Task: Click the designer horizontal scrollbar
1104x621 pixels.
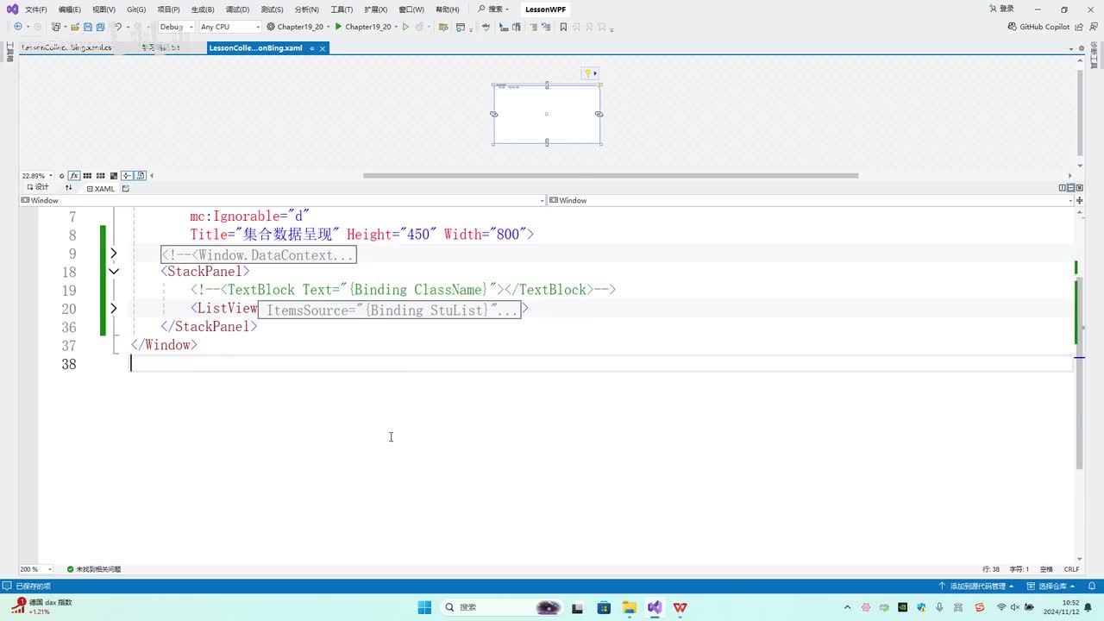Action: tap(611, 176)
